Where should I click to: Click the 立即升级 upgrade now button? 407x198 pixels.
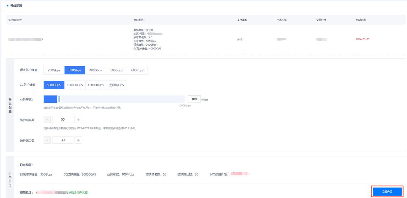pos(387,192)
